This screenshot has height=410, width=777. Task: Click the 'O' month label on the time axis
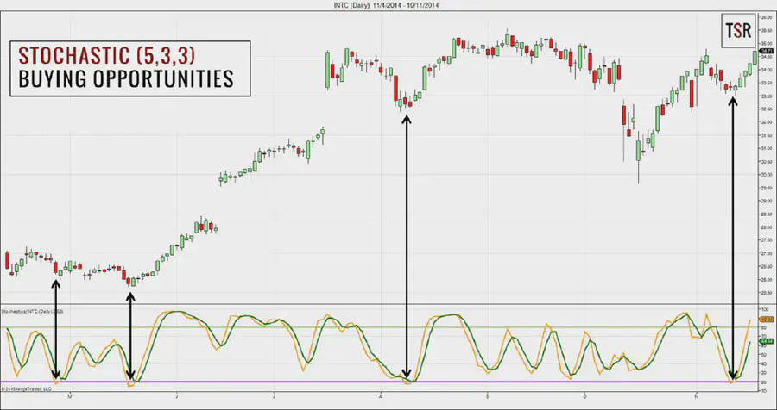click(x=585, y=396)
